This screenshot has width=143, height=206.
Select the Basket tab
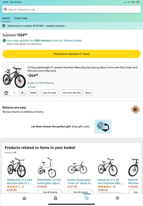[x=6, y=18]
